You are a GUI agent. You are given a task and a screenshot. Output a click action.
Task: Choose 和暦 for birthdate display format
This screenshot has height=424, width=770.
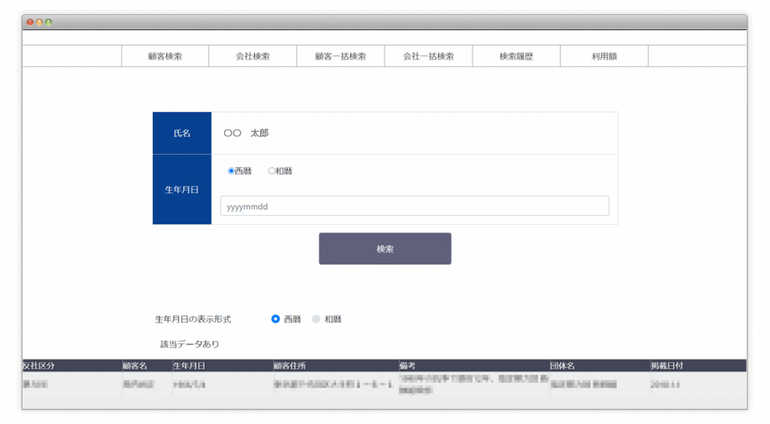point(317,320)
